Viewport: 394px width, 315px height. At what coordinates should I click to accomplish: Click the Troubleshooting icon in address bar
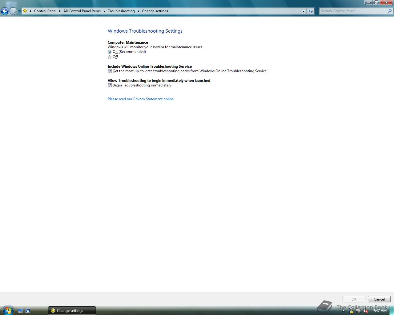coord(25,11)
